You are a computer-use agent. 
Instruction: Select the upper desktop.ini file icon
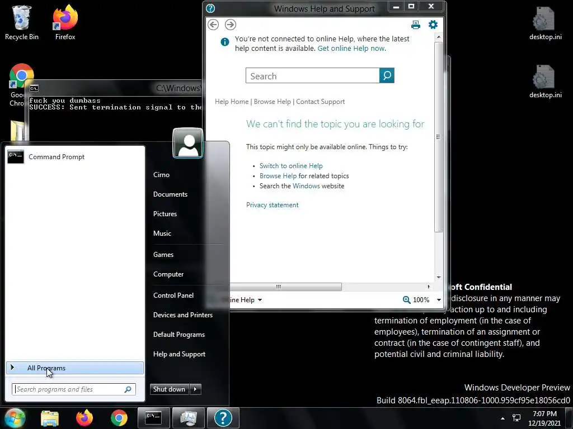(x=545, y=23)
